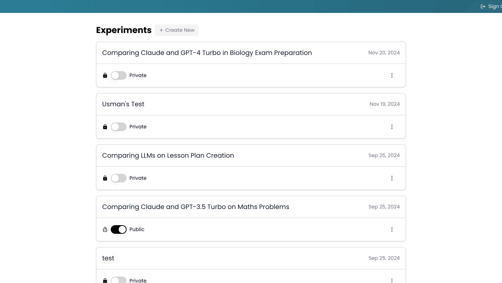Click the open padlock icon on the Maths Problems card
The width and height of the screenshot is (502, 283).
[x=105, y=229]
